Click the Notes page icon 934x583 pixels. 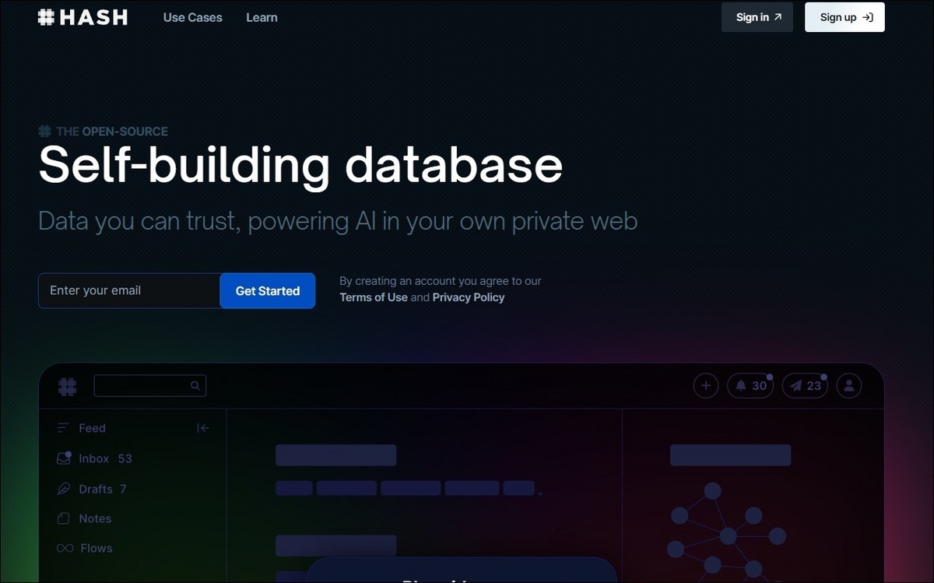coord(64,518)
